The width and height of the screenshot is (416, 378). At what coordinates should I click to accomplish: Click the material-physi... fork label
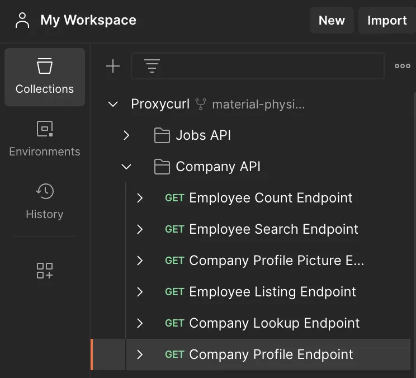coord(258,104)
